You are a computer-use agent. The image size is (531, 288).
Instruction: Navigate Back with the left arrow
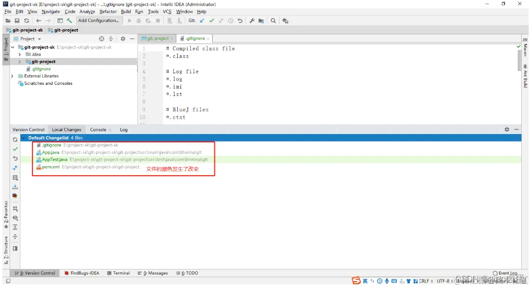coord(39,21)
